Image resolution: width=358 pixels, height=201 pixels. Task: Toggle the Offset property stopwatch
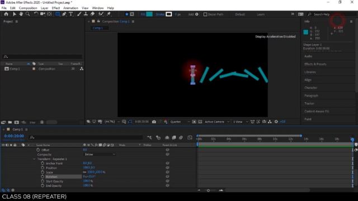click(38, 150)
